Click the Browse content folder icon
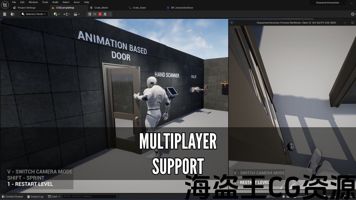This screenshot has width=356, height=200. click(13, 14)
